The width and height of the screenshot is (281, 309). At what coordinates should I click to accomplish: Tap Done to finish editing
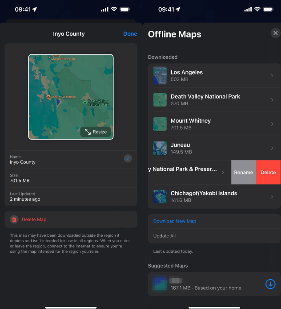[130, 34]
